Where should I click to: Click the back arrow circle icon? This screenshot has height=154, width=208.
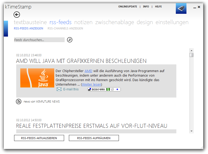17,15
